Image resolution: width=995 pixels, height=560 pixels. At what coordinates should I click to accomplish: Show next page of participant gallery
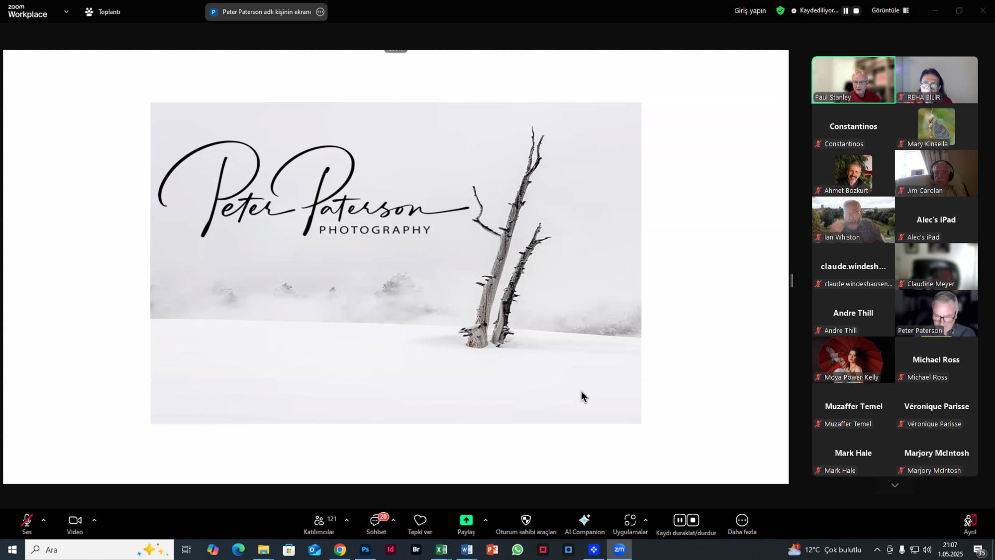pos(895,485)
